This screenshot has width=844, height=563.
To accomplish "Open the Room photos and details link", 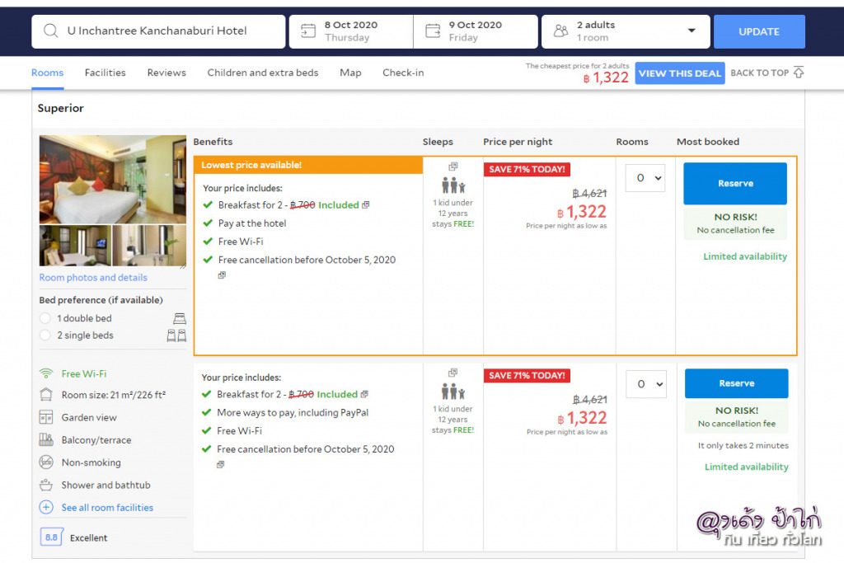I will 93,278.
